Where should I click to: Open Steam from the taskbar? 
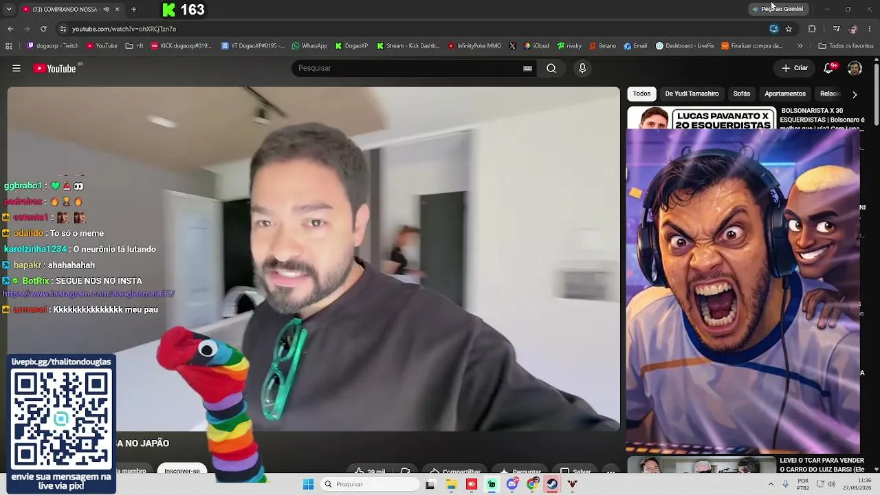pos(552,484)
